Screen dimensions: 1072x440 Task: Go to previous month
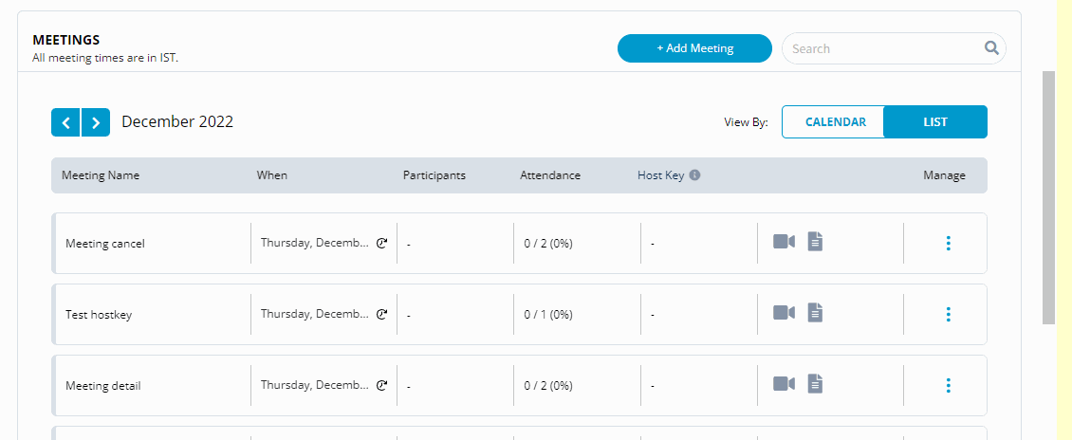[65, 122]
